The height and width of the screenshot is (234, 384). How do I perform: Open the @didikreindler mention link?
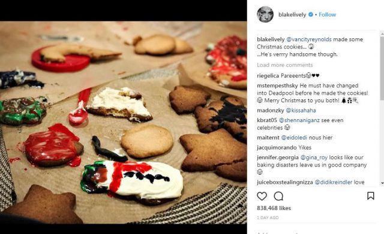point(333,182)
